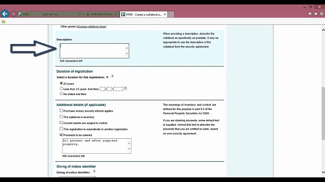Select the 25 years duration option
325x182 pixels.
click(61, 83)
